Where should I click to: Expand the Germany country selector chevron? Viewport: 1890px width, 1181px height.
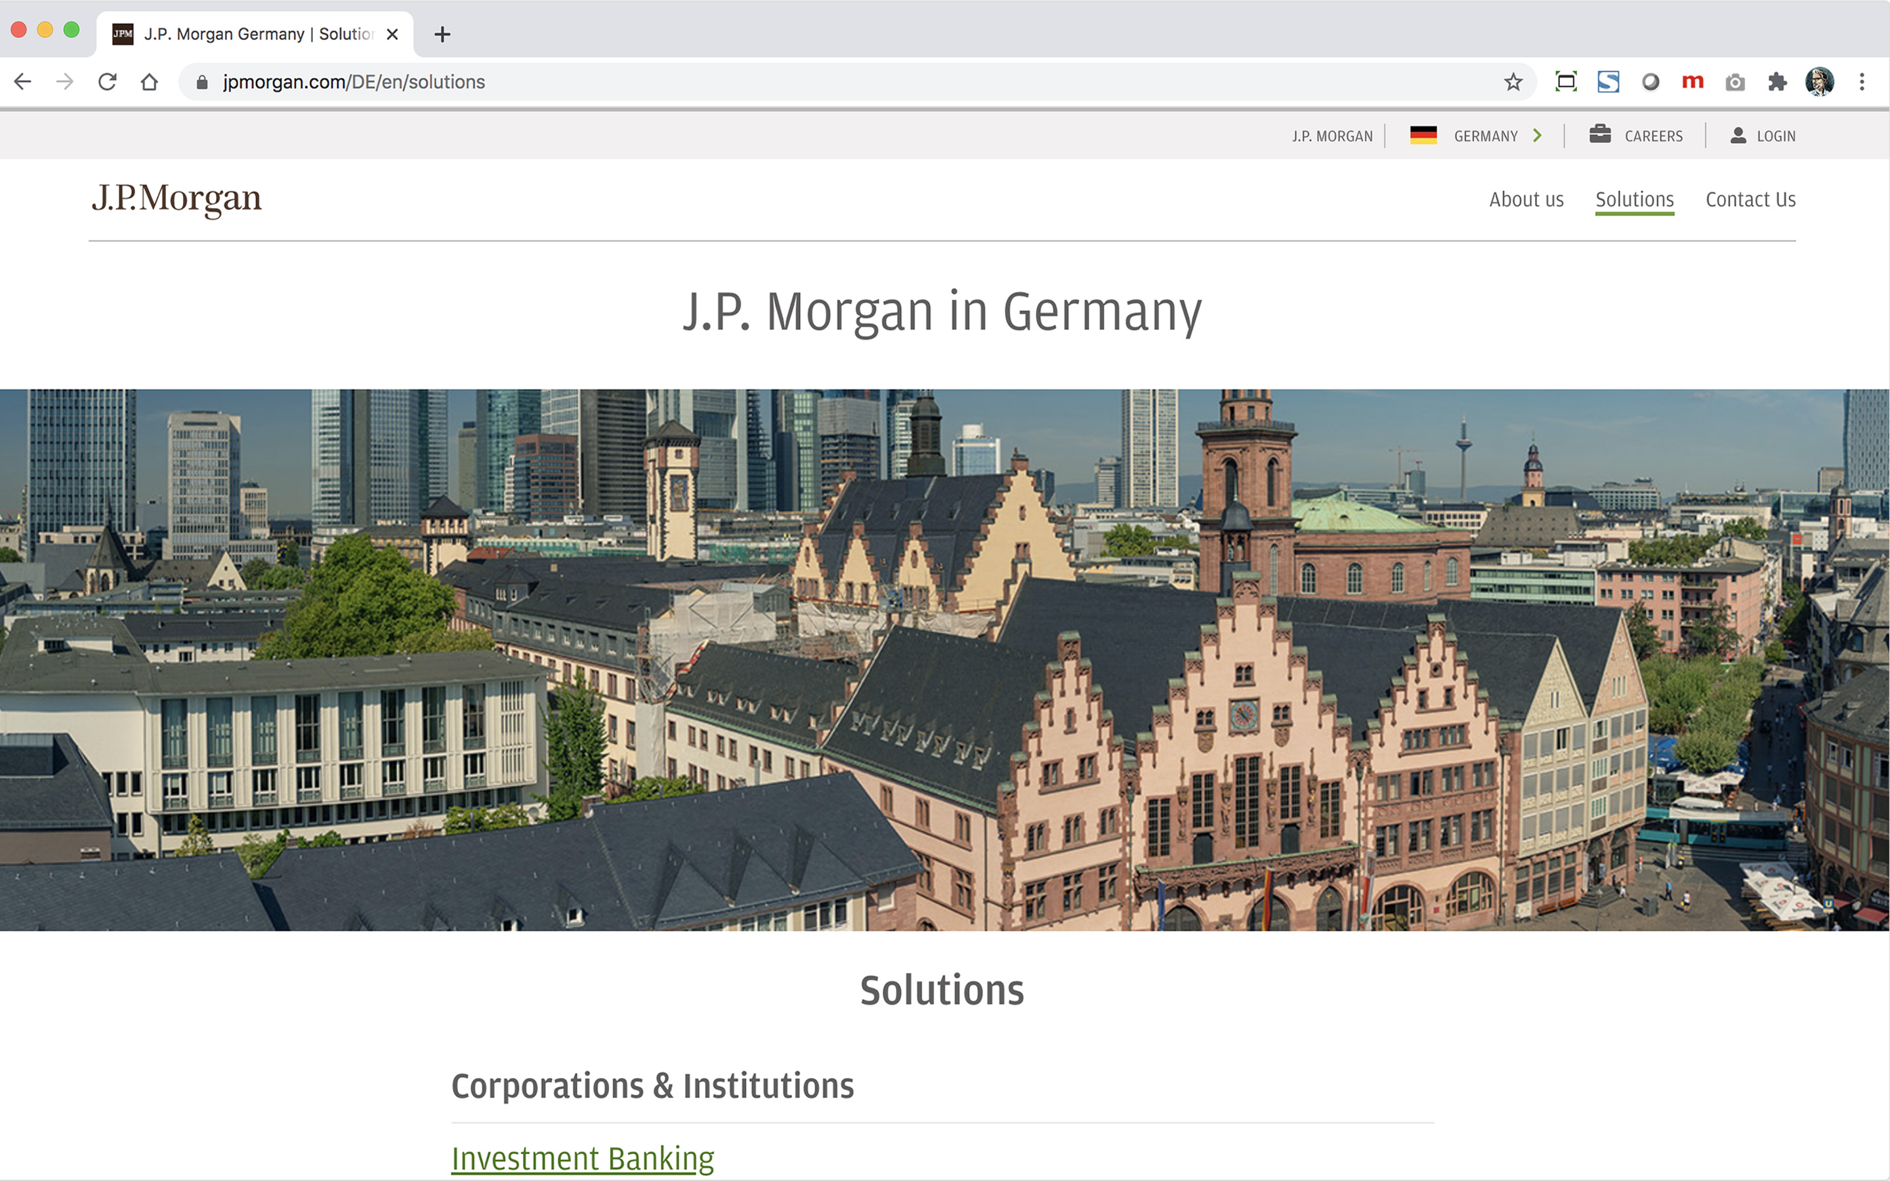(x=1537, y=136)
